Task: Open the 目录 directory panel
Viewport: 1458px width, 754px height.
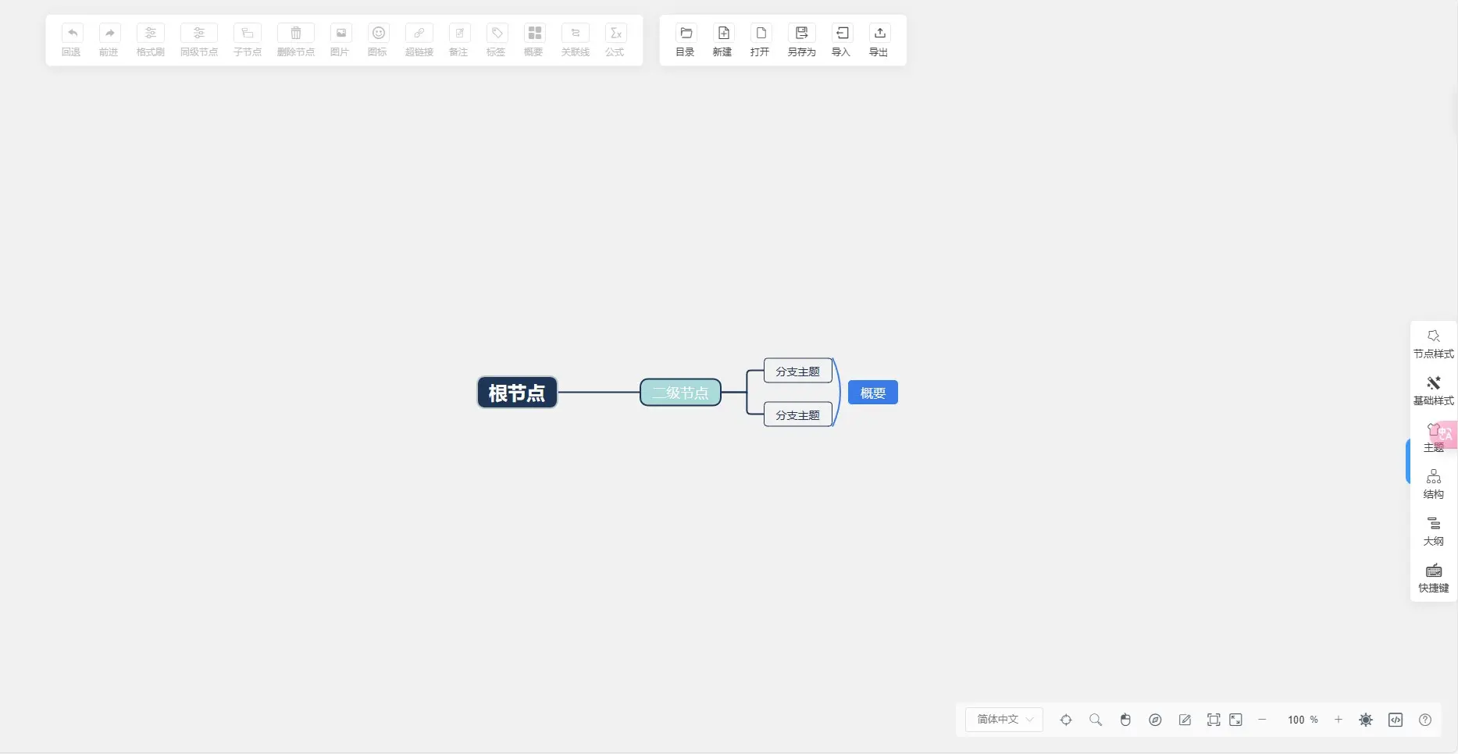Action: 685,40
